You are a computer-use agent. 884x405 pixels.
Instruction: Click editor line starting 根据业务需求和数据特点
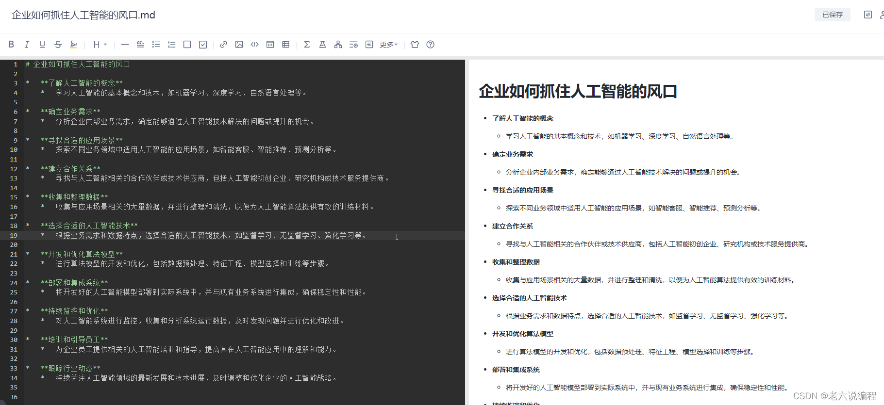pos(211,235)
